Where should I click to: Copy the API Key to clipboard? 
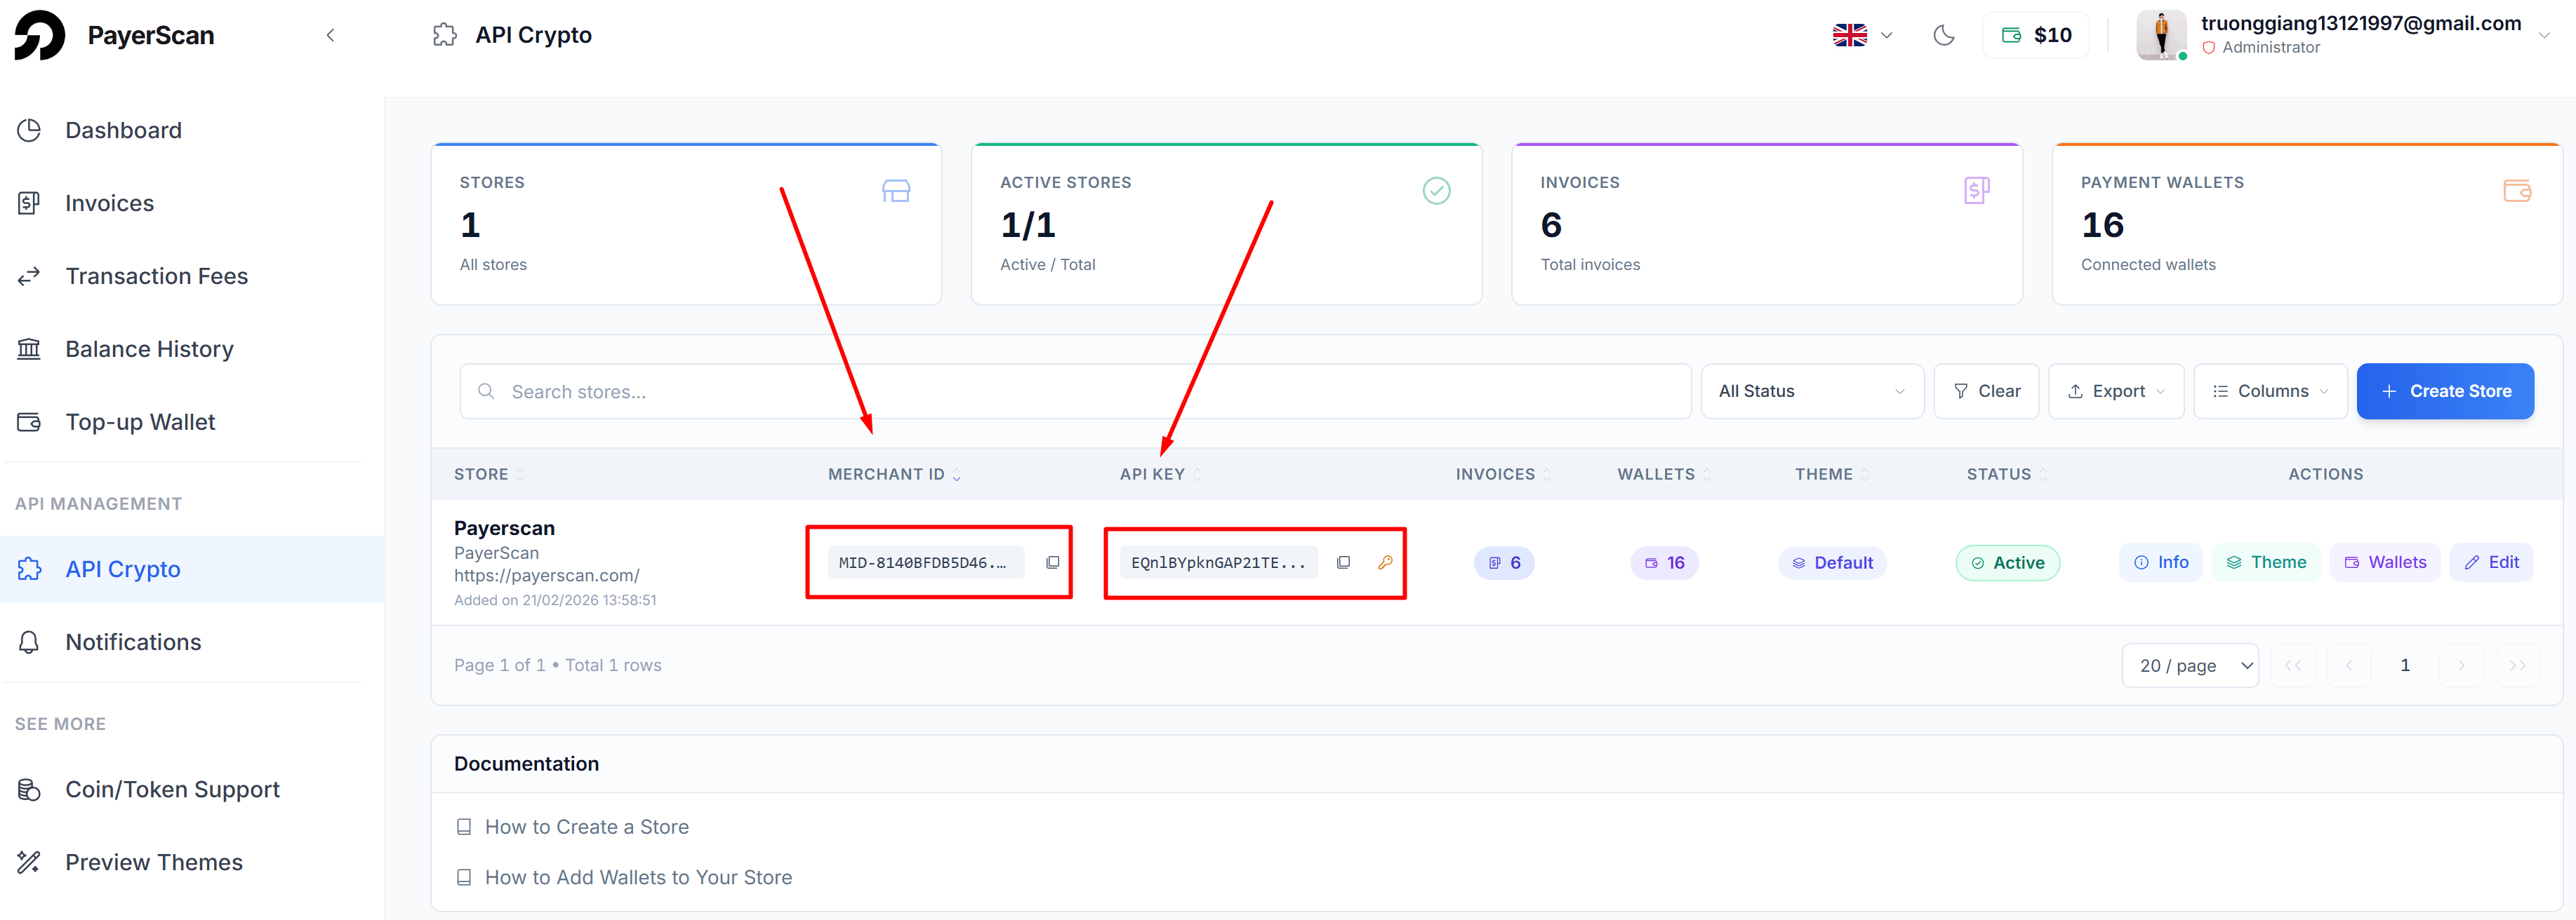pos(1343,562)
